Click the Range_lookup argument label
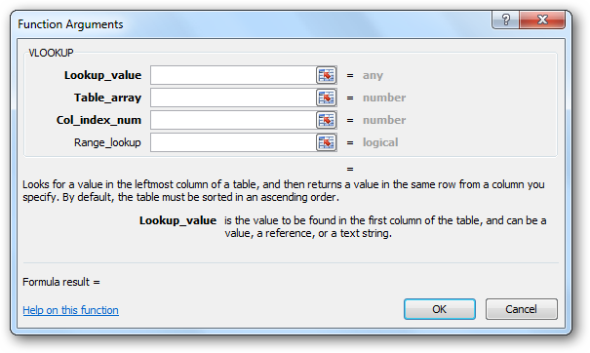 click(x=107, y=142)
